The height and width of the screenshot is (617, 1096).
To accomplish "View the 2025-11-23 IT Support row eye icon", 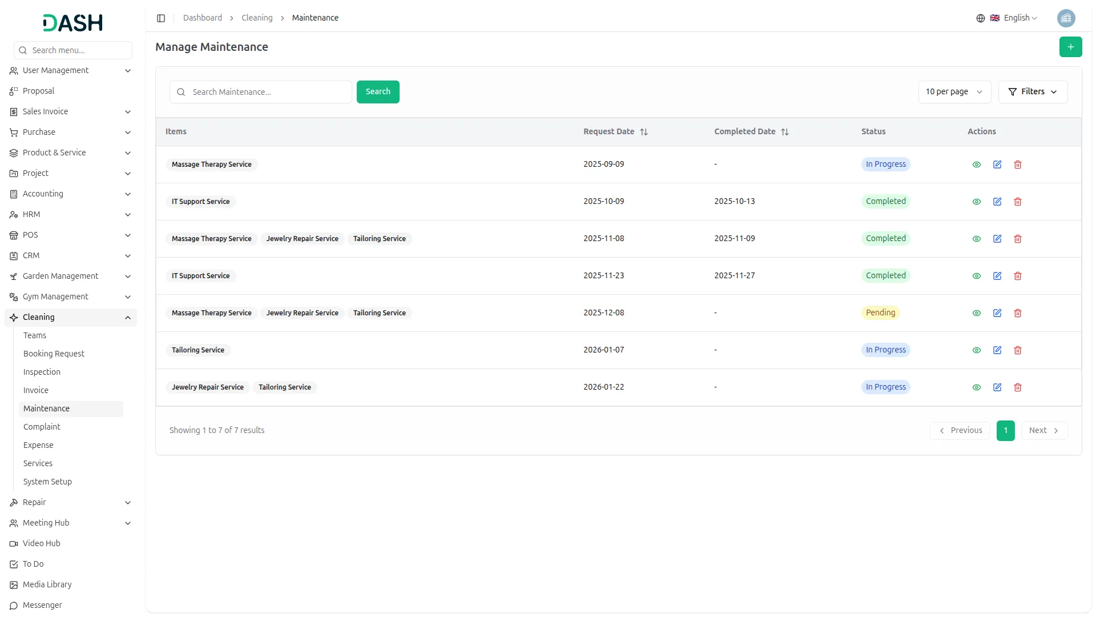I will tap(976, 276).
